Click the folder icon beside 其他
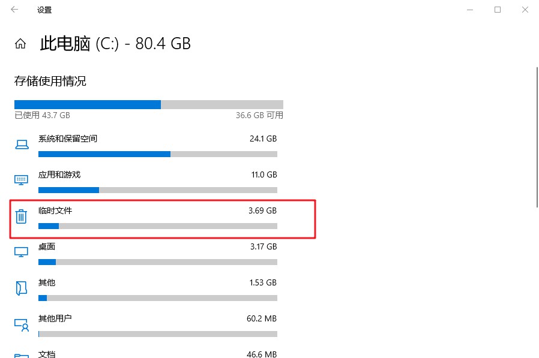 click(22, 288)
